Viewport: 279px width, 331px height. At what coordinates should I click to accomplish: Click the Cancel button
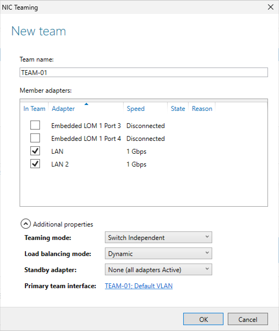(x=248, y=319)
